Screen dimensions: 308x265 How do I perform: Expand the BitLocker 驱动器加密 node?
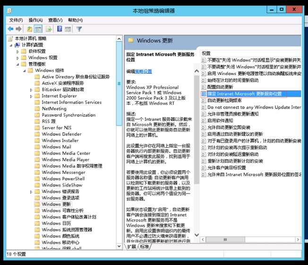tap(31, 90)
